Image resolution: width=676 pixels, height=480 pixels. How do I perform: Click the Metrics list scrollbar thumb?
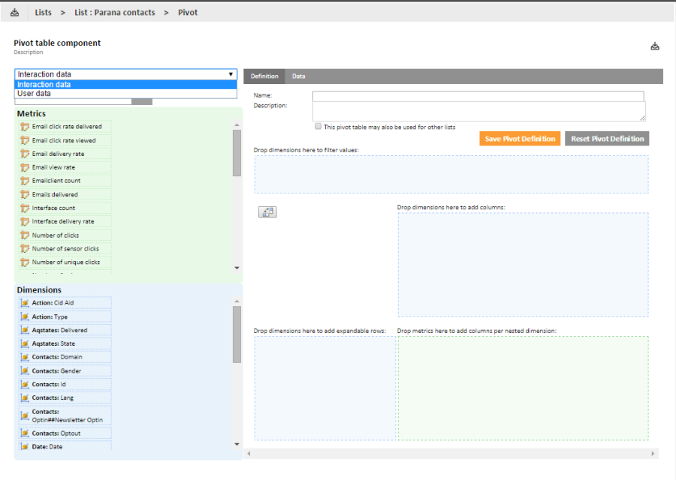(237, 152)
